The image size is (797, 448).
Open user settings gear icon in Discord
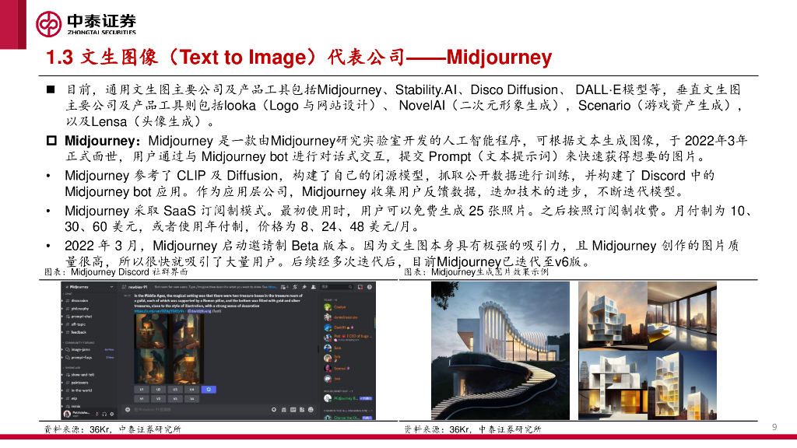click(112, 414)
